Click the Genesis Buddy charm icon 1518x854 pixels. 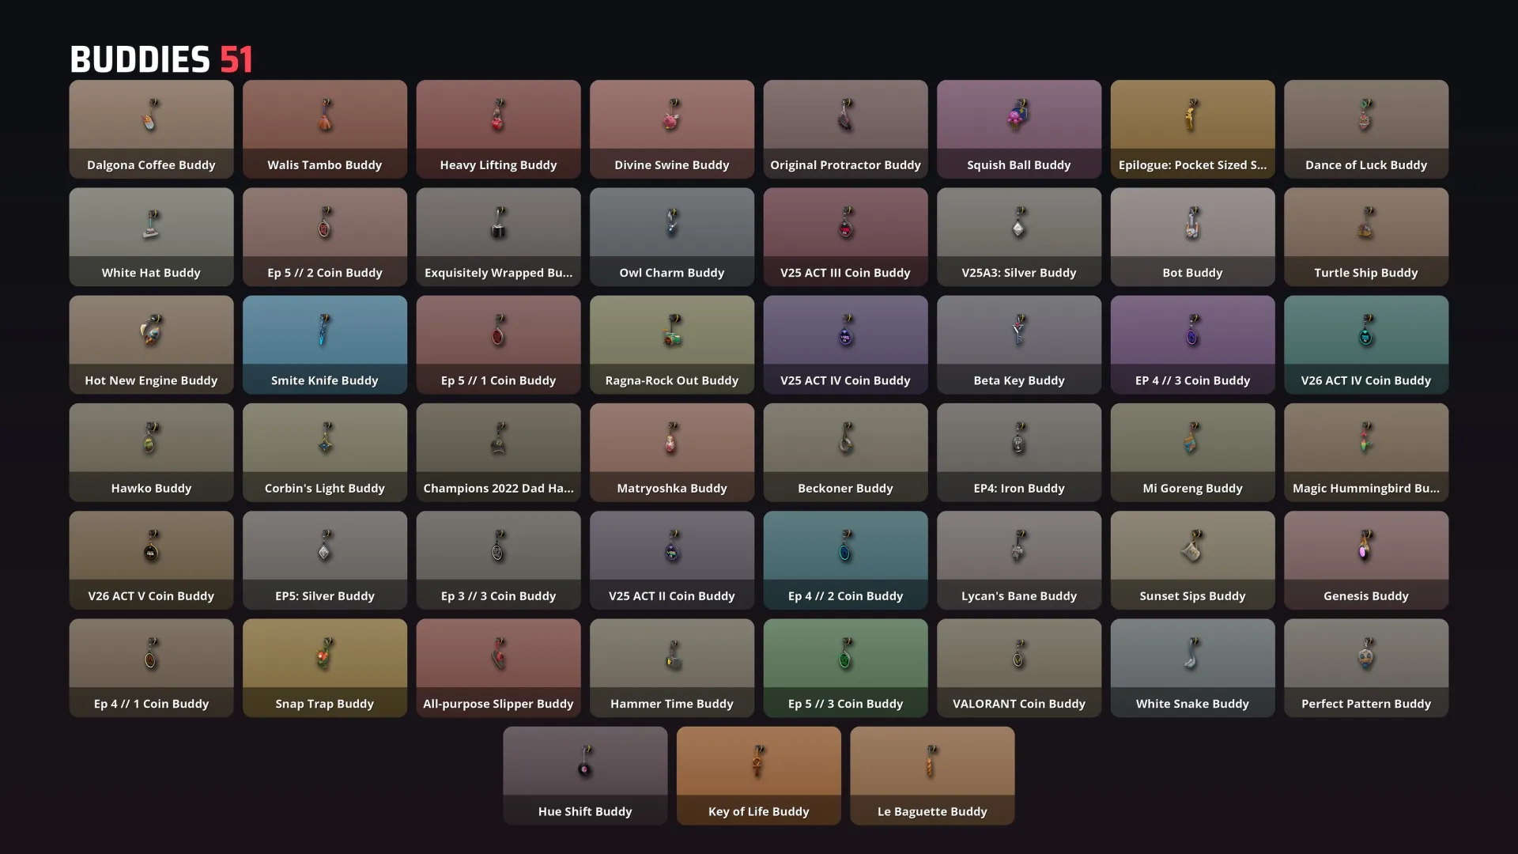click(1365, 546)
